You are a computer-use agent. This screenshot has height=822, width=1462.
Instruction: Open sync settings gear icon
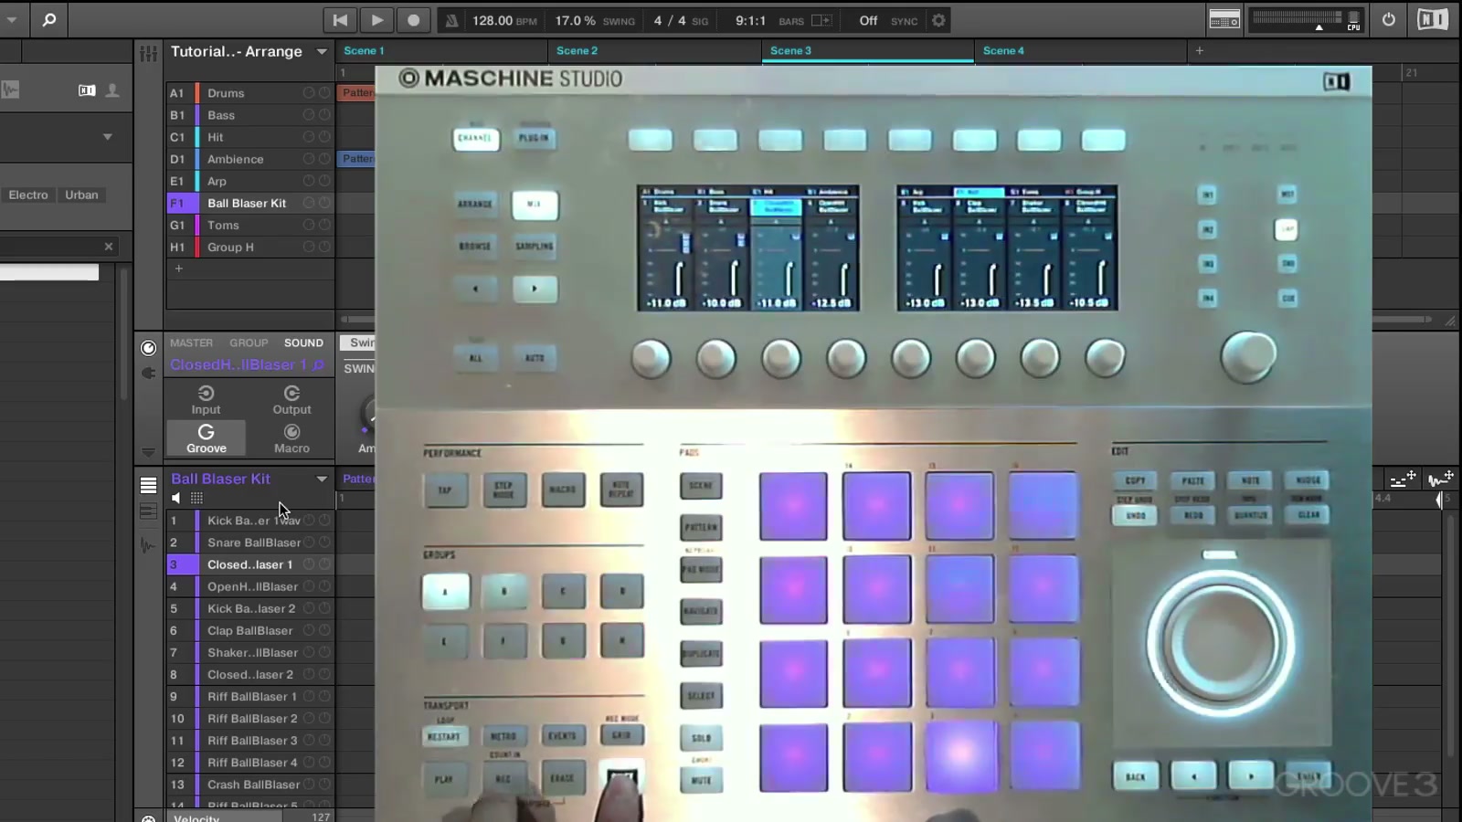tap(938, 20)
